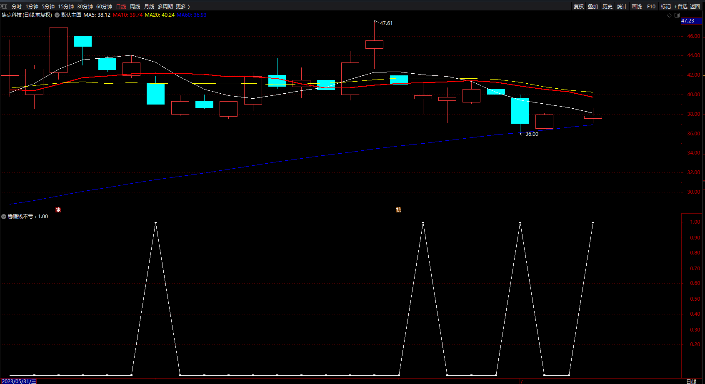The image size is (705, 384).
Task: Open the 历史 history button
Action: pyautogui.click(x=607, y=7)
